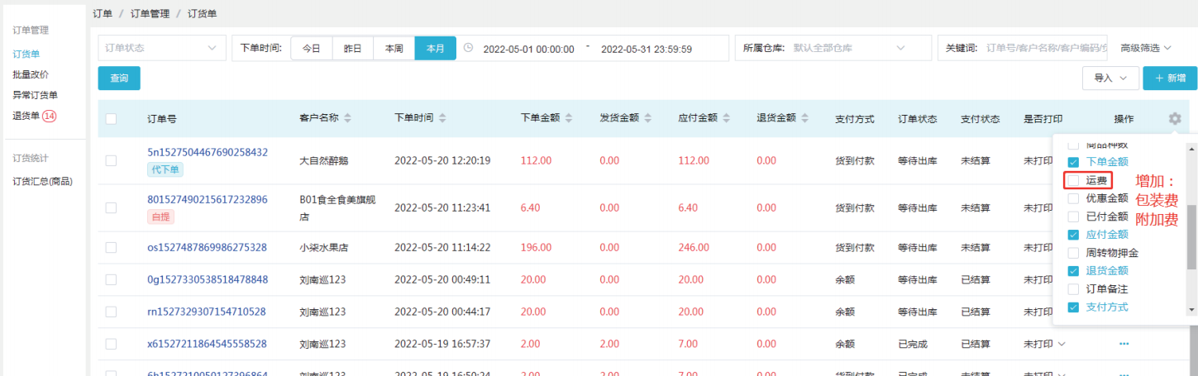Check the 运费 column option

[1073, 179]
